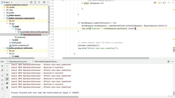Select OpenSearchConsumer class in tree

[x=32, y=35]
